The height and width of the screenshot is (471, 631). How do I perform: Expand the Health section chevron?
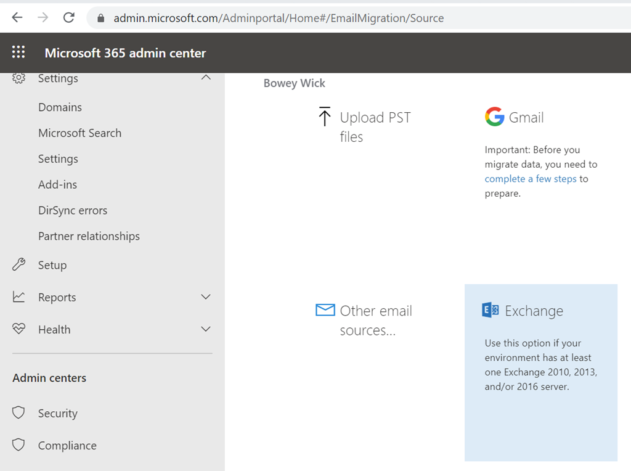point(206,329)
